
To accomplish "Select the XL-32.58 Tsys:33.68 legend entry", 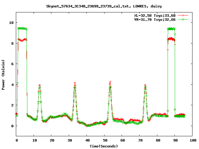I will tap(155, 16).
